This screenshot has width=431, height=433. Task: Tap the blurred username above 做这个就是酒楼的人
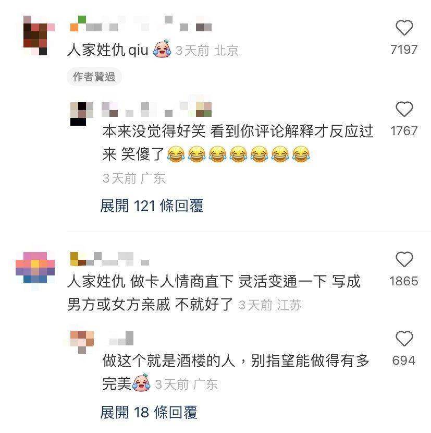coord(121,338)
